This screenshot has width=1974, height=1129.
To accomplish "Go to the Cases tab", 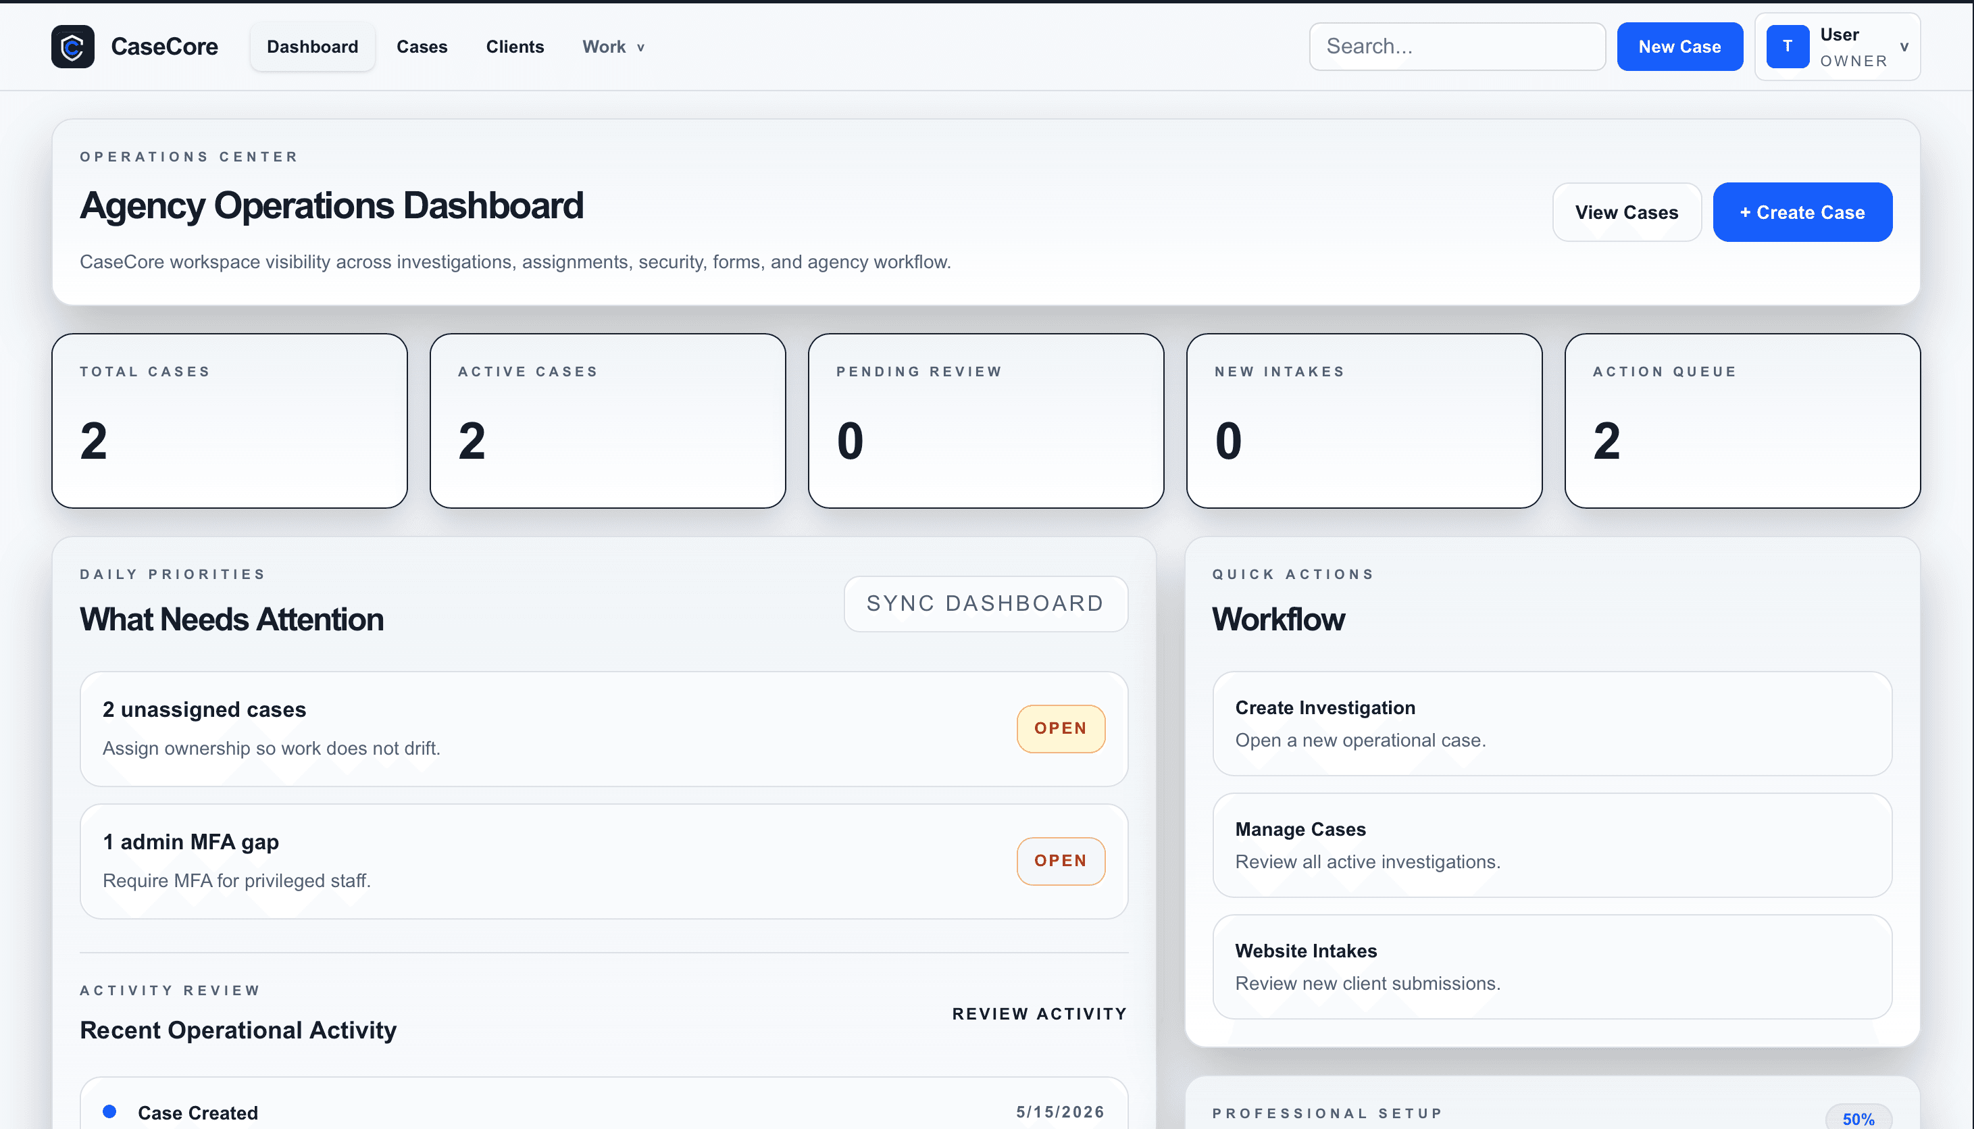I will pyautogui.click(x=422, y=47).
